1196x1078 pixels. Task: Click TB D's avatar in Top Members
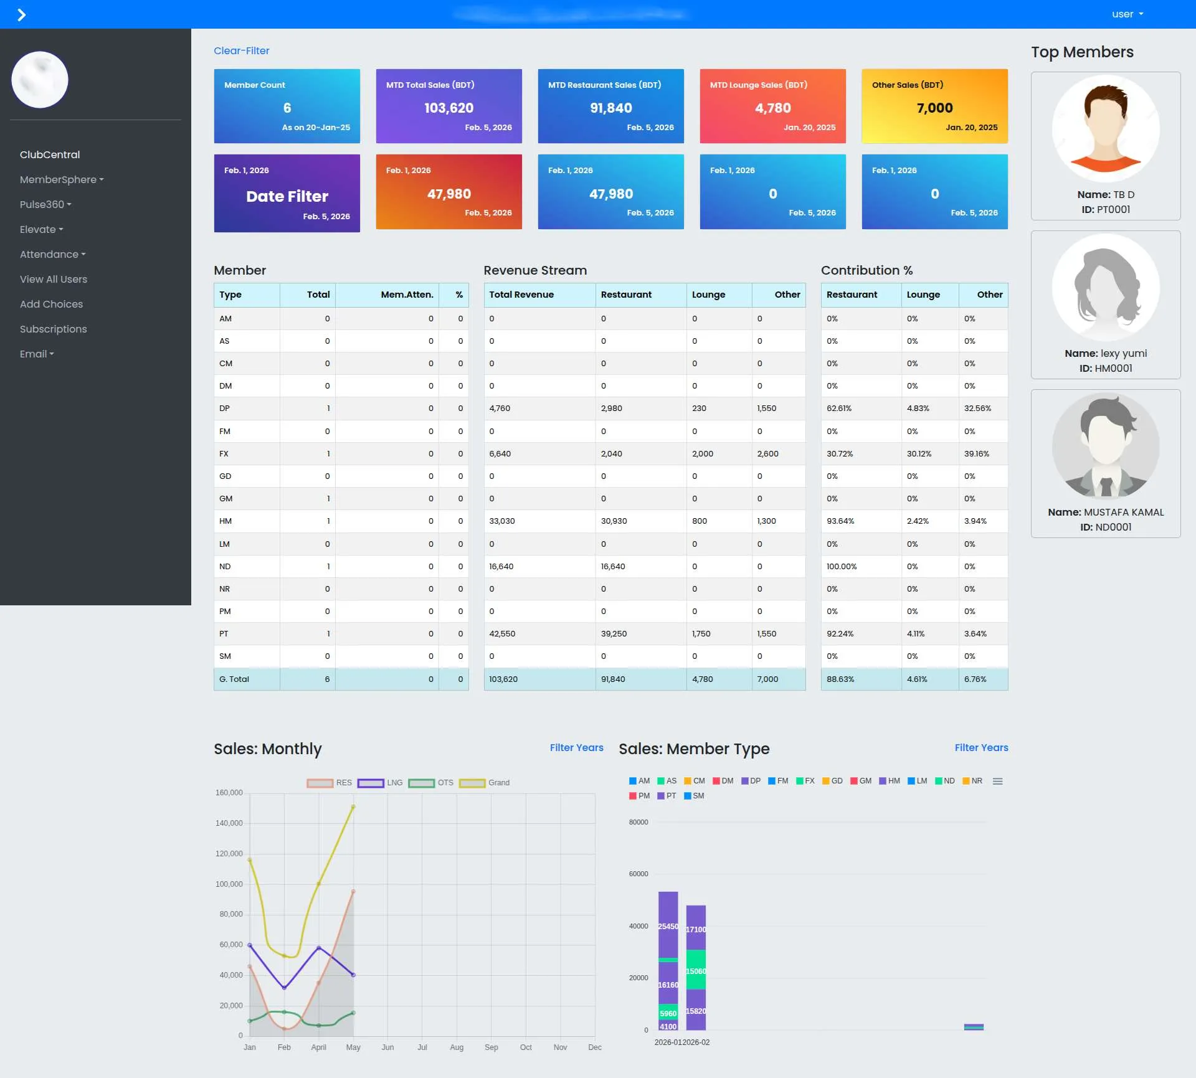tap(1106, 128)
